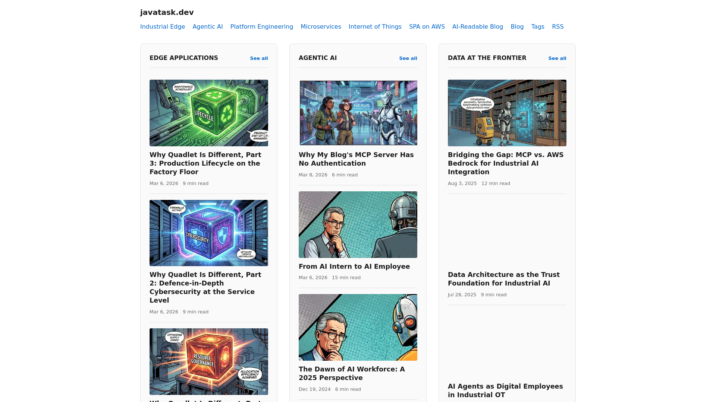Open the 'Data Architecture as the Trust Foundation' article
The image size is (716, 402).
tap(503, 279)
